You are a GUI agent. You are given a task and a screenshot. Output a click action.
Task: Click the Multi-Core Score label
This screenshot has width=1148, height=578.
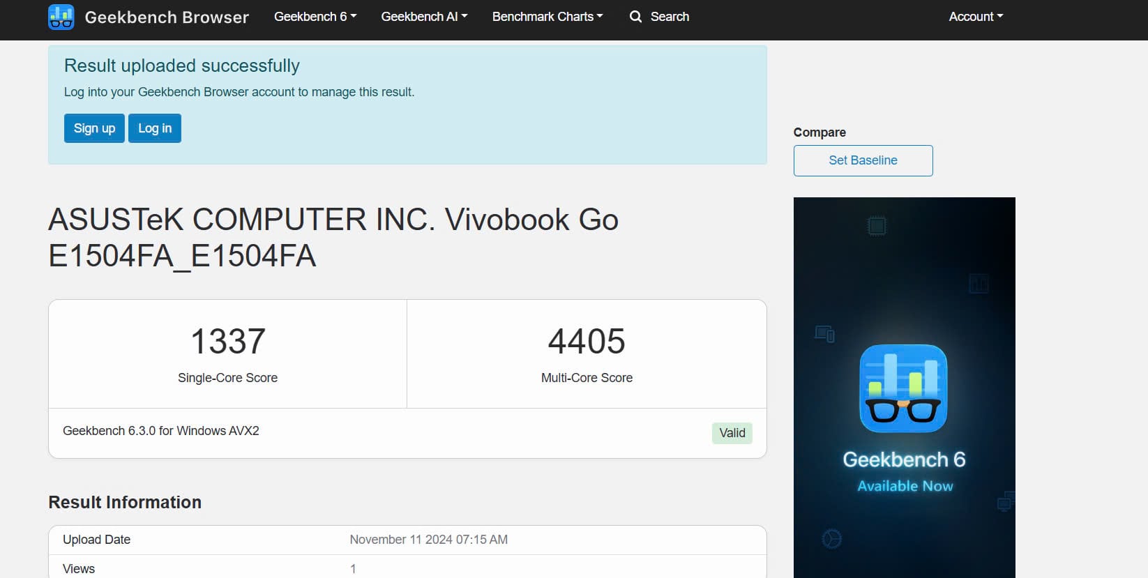pyautogui.click(x=587, y=378)
